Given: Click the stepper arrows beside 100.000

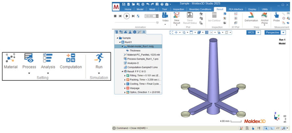Looking at the screenshot, I should pos(157,16).
